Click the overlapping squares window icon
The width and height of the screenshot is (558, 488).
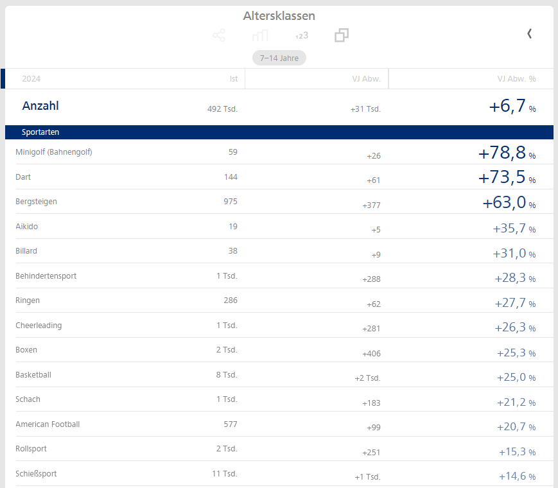pos(342,35)
